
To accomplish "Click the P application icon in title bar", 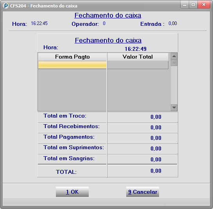I will [x=6, y=6].
